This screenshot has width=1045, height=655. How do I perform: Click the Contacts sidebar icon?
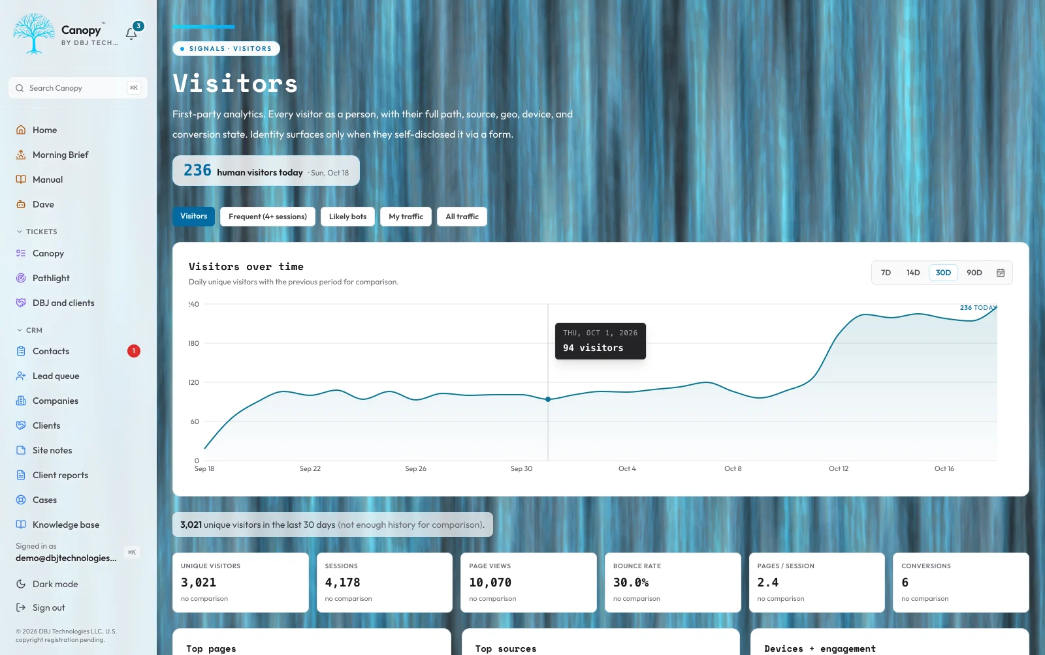[x=21, y=351]
